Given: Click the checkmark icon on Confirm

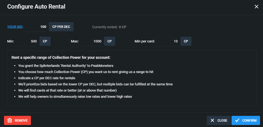Looking at the screenshot, I should tap(237, 121).
